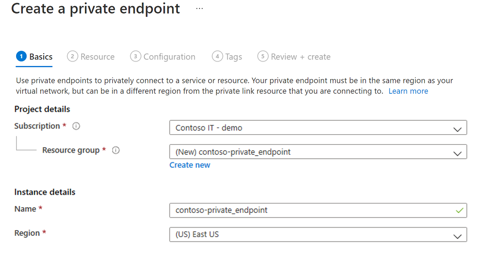The image size is (480, 253).
Task: Open the Resource group dropdown
Action: (x=458, y=153)
